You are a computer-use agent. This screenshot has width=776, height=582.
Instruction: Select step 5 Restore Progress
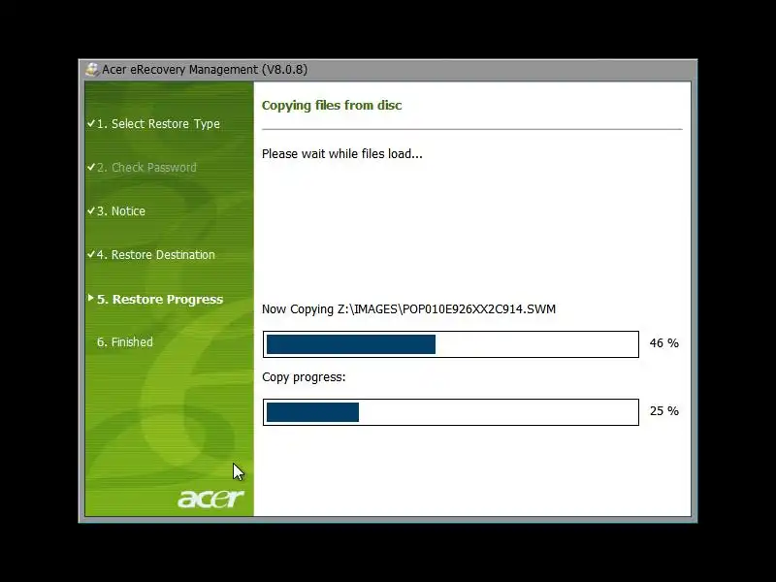[x=160, y=299]
